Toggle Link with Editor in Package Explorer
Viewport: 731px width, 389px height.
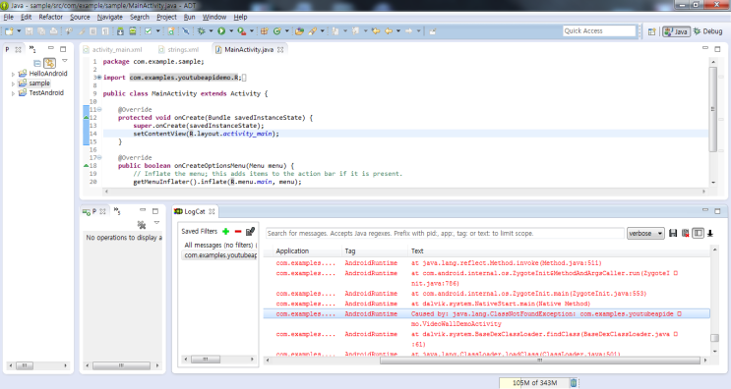point(49,63)
